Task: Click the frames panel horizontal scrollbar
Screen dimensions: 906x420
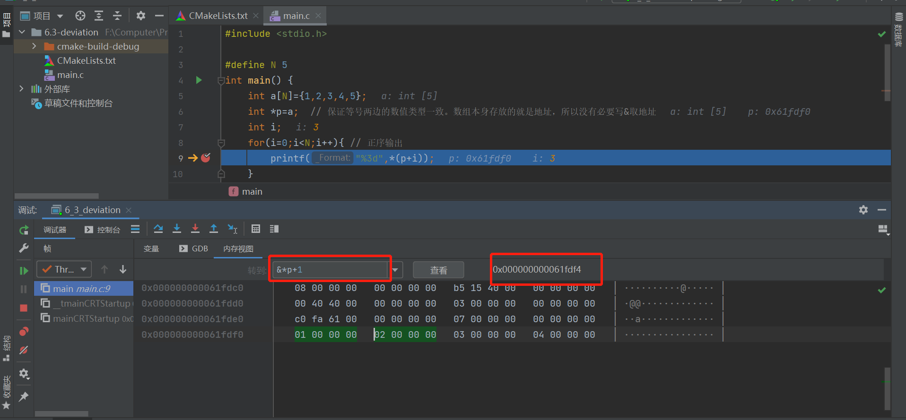Action: point(61,414)
